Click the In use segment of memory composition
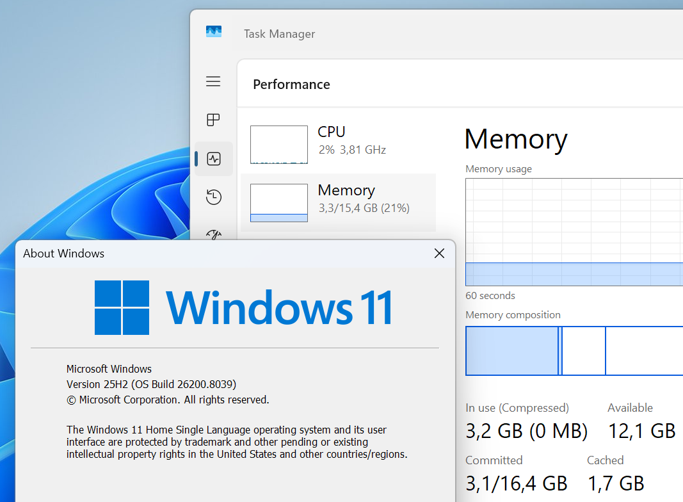683x502 pixels. 512,351
